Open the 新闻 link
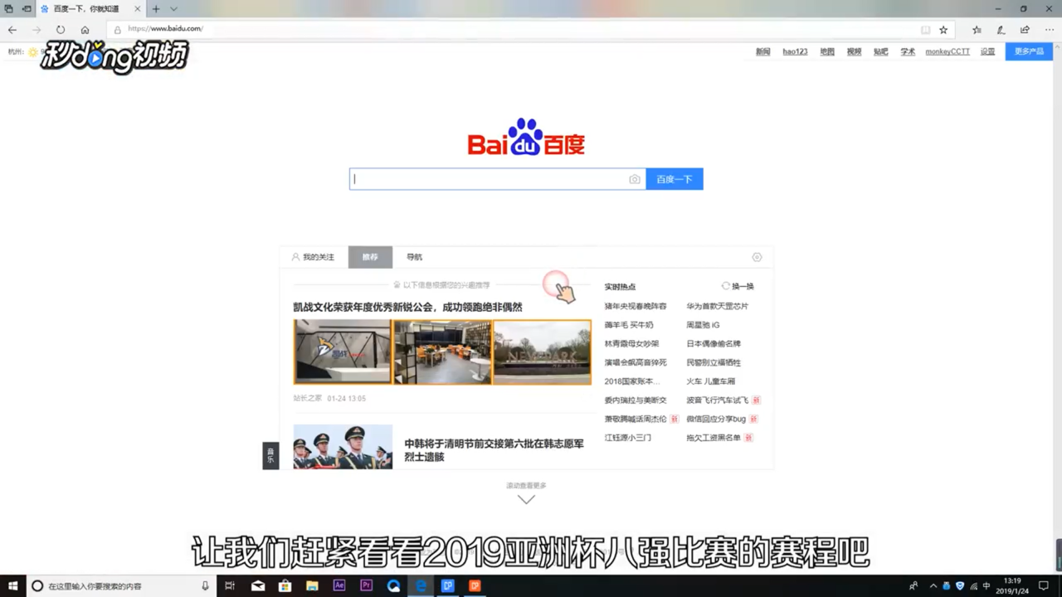 tap(762, 51)
